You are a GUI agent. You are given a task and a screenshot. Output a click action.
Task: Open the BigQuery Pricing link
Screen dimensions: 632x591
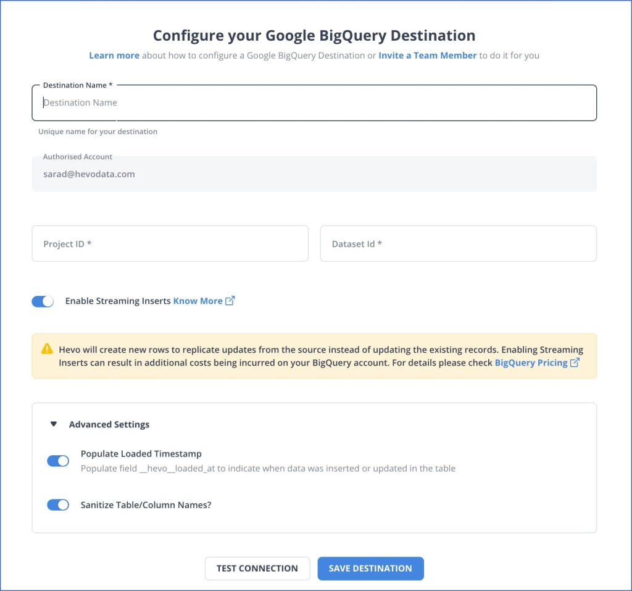click(x=531, y=363)
